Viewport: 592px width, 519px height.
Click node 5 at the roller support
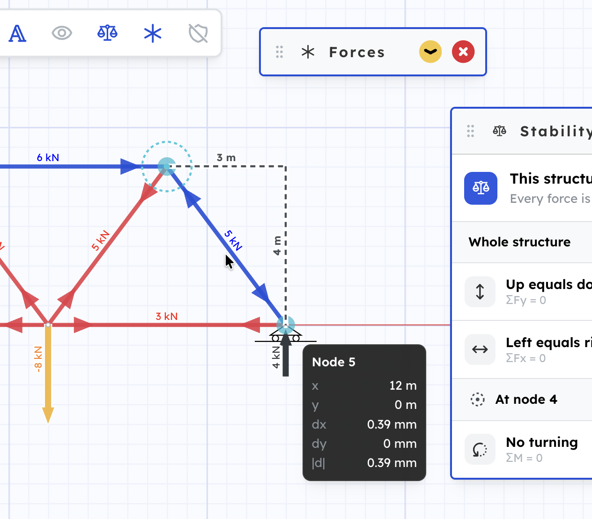tap(285, 325)
